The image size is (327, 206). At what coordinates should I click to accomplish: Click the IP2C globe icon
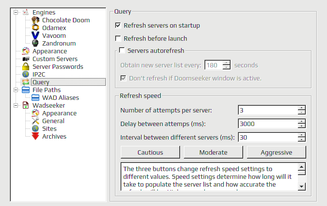tap(26, 74)
